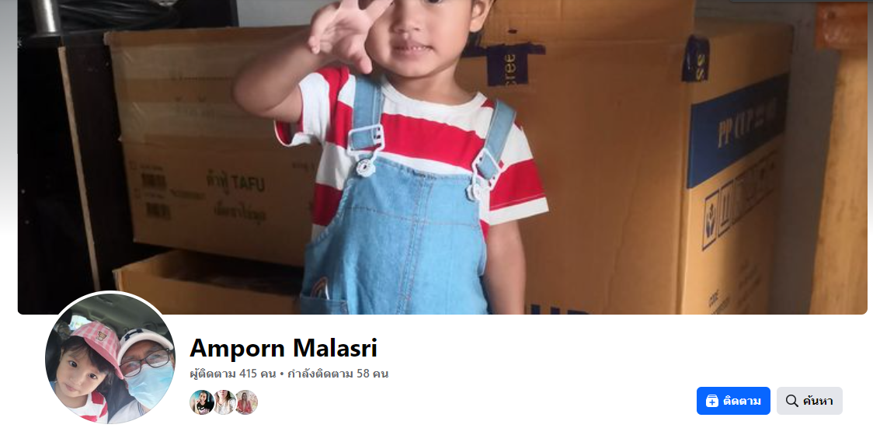This screenshot has height=435, width=873.
Task: Click the blue ติดตาม follow button
Action: point(733,401)
